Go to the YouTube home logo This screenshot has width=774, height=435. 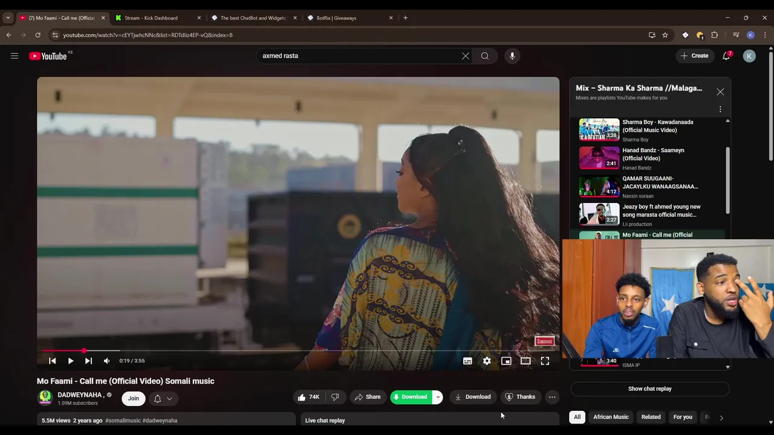(48, 56)
